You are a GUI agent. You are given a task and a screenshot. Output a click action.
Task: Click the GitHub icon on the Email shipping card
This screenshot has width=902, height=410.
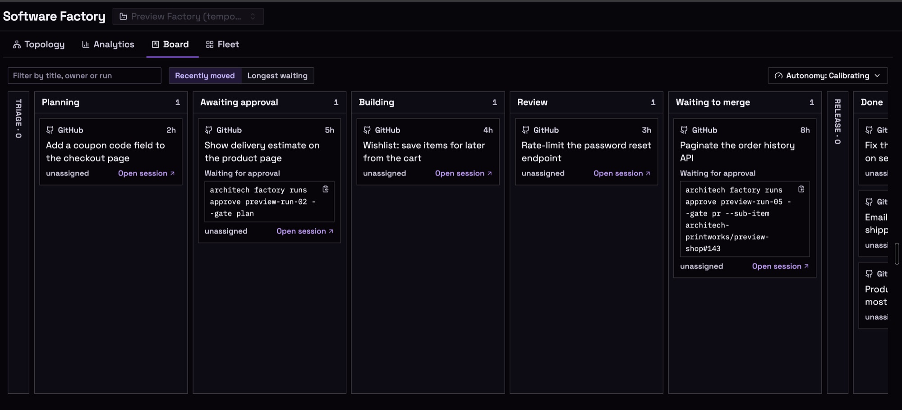869,202
